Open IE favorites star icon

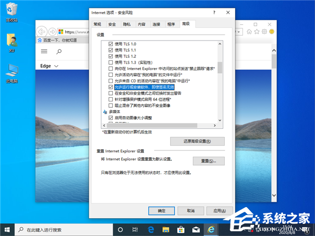tap(257, 32)
